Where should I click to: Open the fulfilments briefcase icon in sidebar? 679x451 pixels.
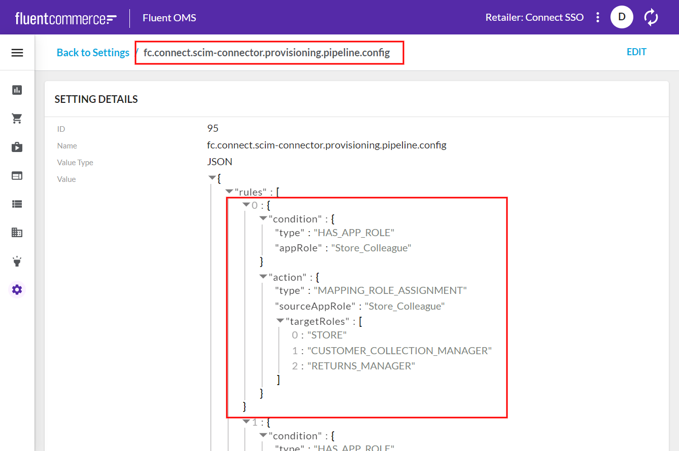pyautogui.click(x=17, y=147)
